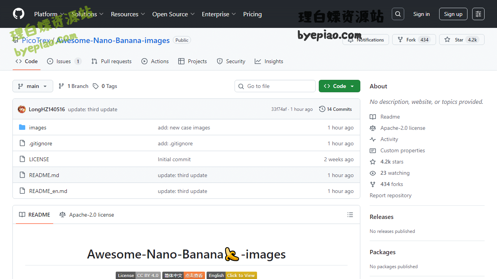This screenshot has width=497, height=279.
Task: Select the Code repository tab
Action: coord(26,61)
